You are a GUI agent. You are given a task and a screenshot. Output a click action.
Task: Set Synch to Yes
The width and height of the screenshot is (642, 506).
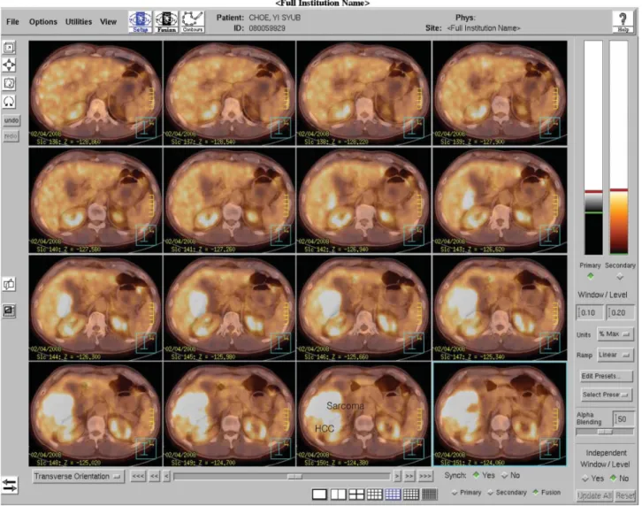(x=476, y=475)
